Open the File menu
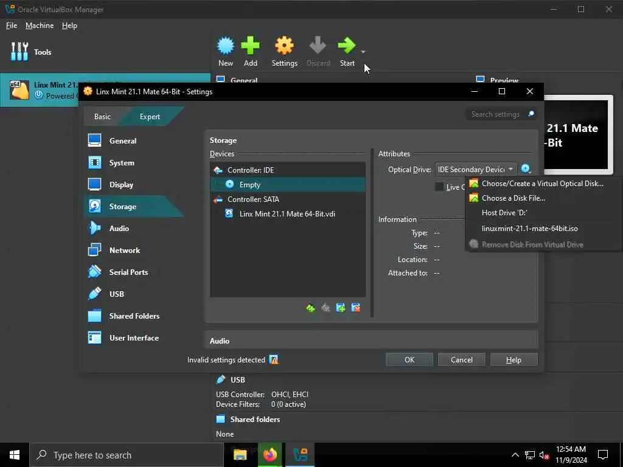The image size is (623, 467). click(x=12, y=26)
